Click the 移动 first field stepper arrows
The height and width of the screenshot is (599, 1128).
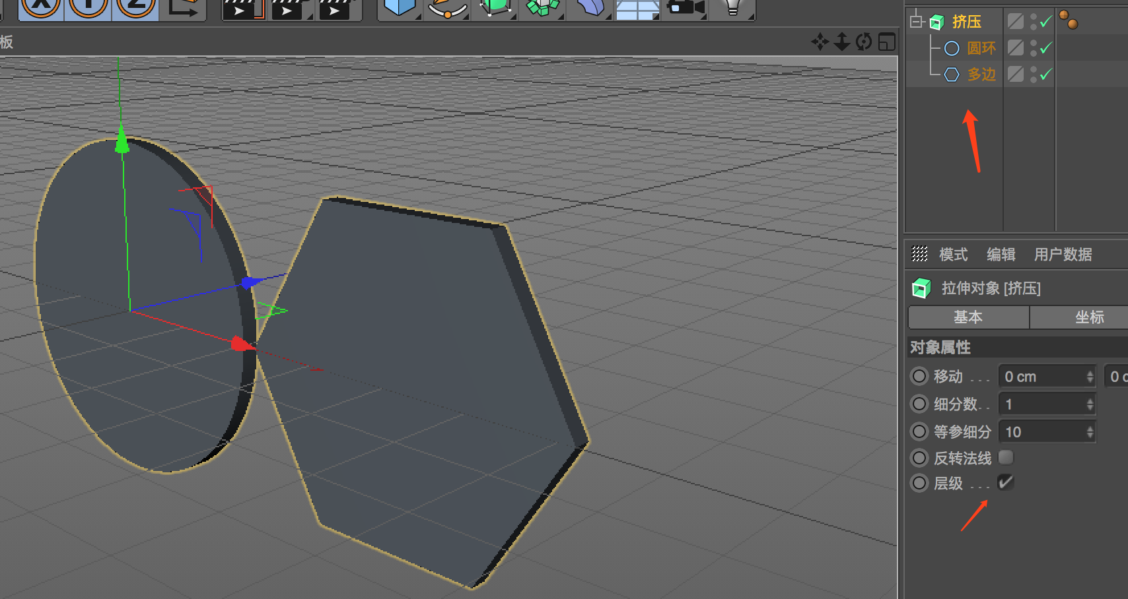(x=1090, y=376)
